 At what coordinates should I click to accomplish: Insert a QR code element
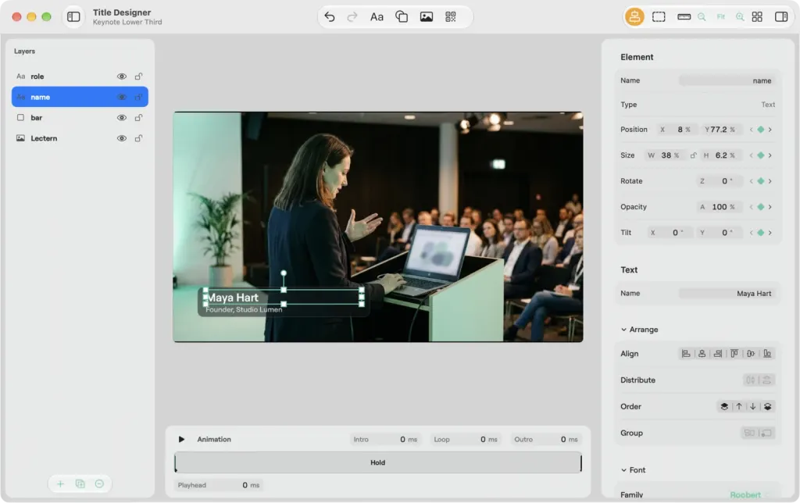(x=451, y=17)
